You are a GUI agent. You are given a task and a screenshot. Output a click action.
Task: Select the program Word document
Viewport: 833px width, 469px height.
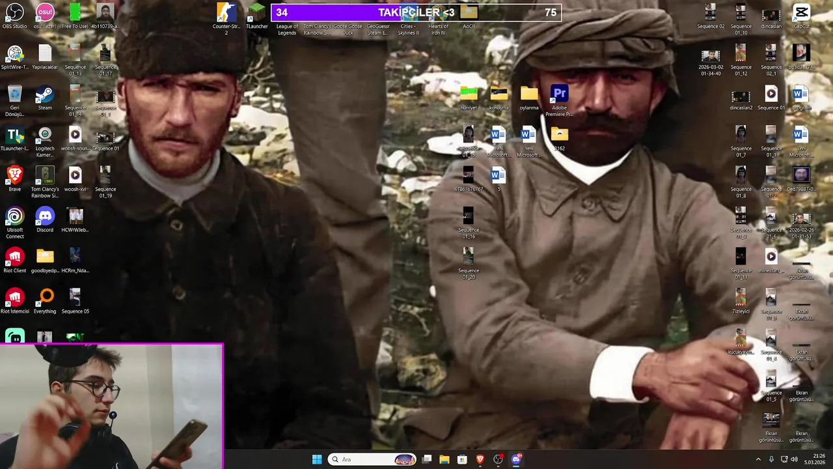[x=801, y=98]
